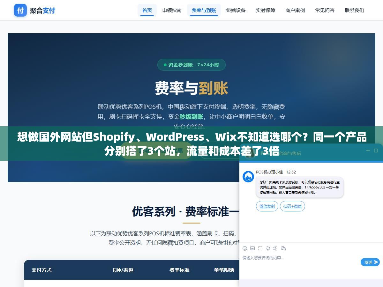Click the 聚合支付 logo icon
This screenshot has width=383, height=287.
click(x=20, y=10)
